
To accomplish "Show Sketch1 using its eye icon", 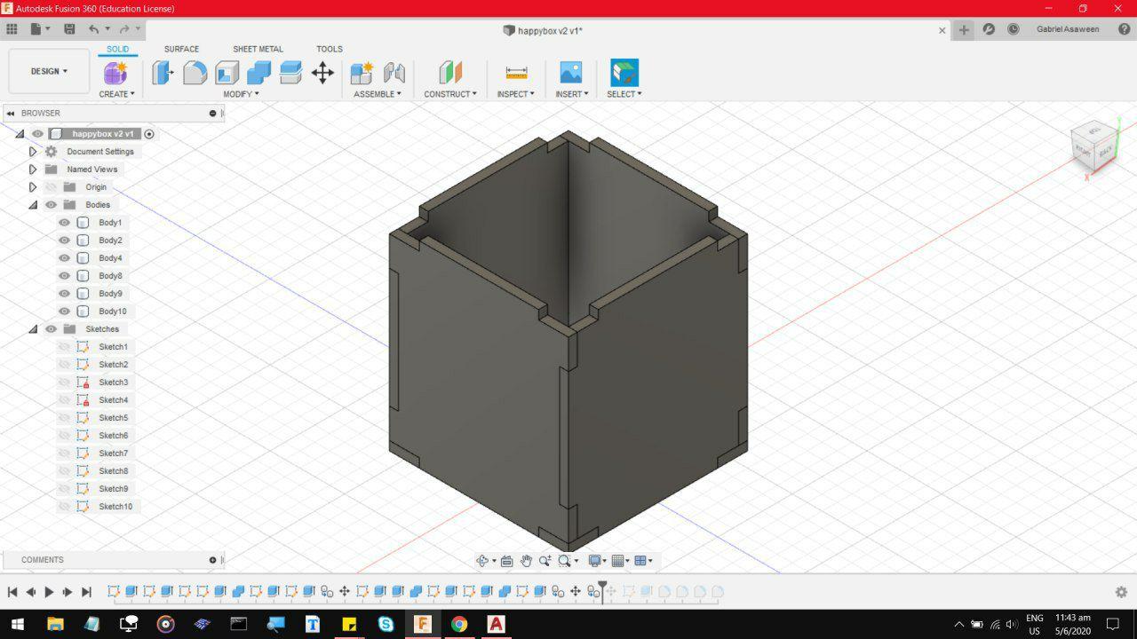I will (x=64, y=347).
